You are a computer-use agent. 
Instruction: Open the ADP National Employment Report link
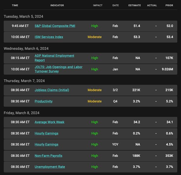click(x=54, y=58)
